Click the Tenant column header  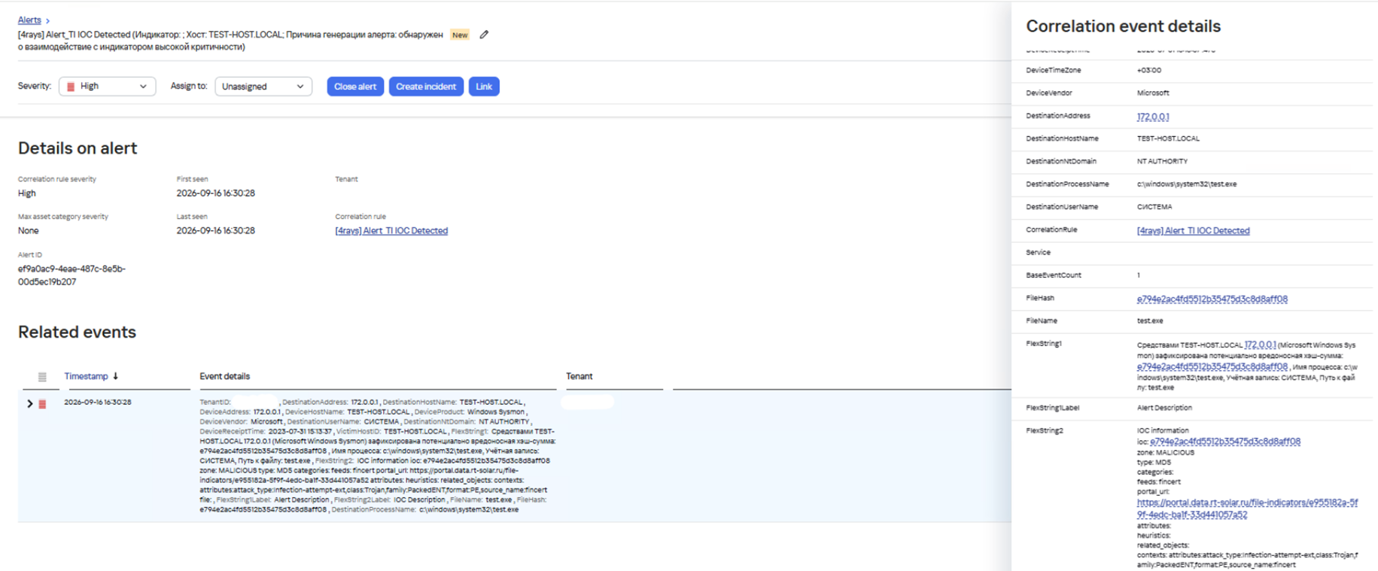tap(579, 376)
